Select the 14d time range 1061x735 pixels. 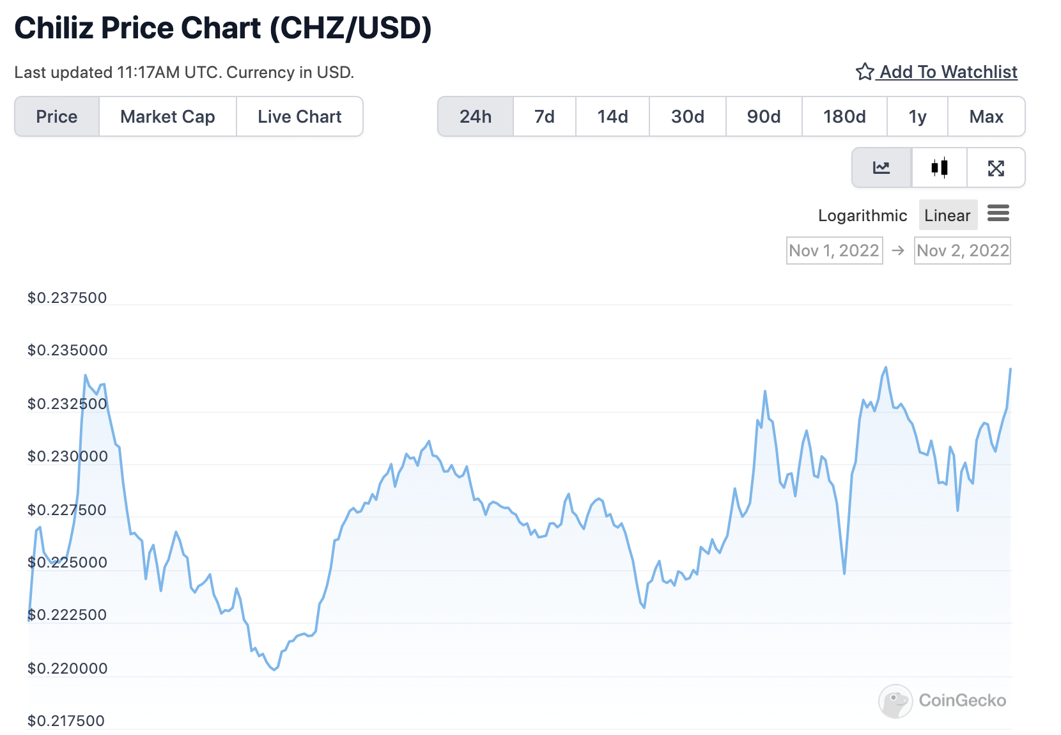(613, 116)
